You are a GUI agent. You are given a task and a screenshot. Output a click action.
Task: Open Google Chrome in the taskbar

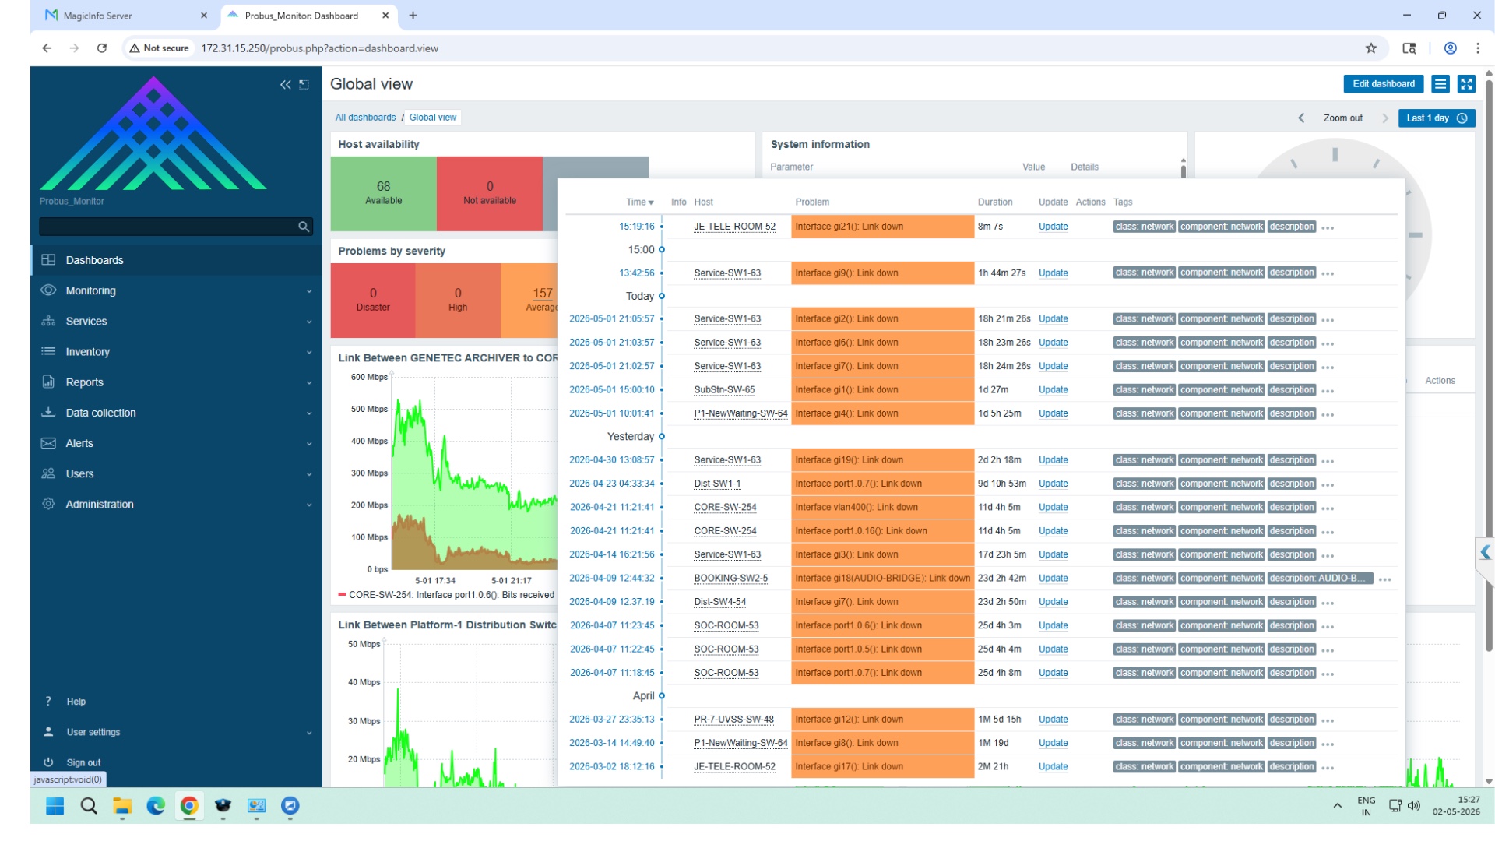(x=189, y=806)
